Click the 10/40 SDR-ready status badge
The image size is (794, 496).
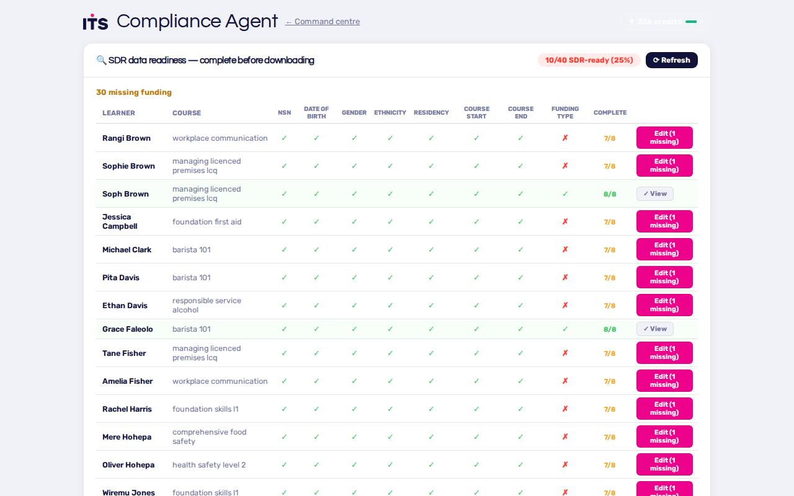click(589, 60)
